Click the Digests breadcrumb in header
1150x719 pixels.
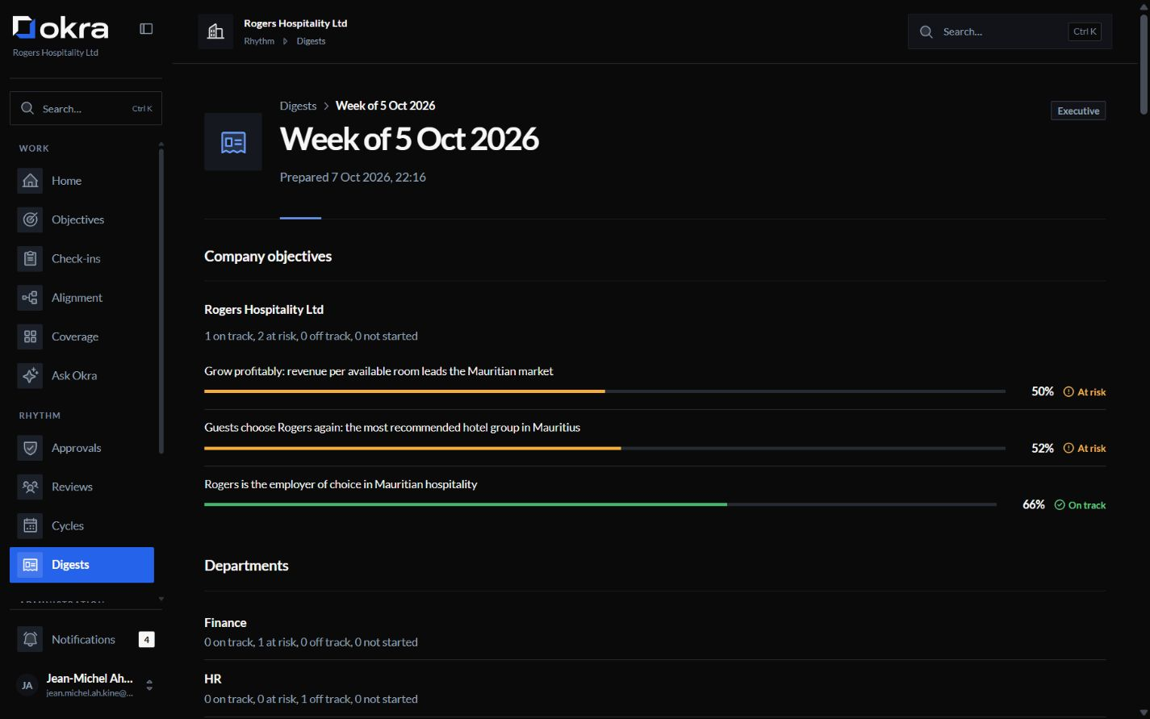click(311, 41)
